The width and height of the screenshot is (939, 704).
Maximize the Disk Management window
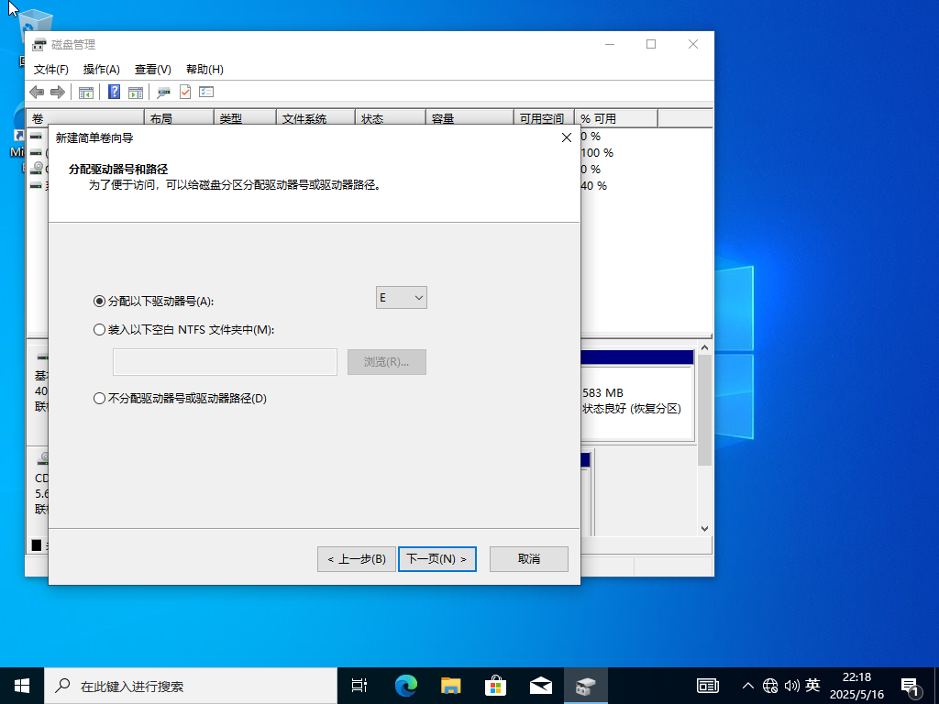(651, 44)
